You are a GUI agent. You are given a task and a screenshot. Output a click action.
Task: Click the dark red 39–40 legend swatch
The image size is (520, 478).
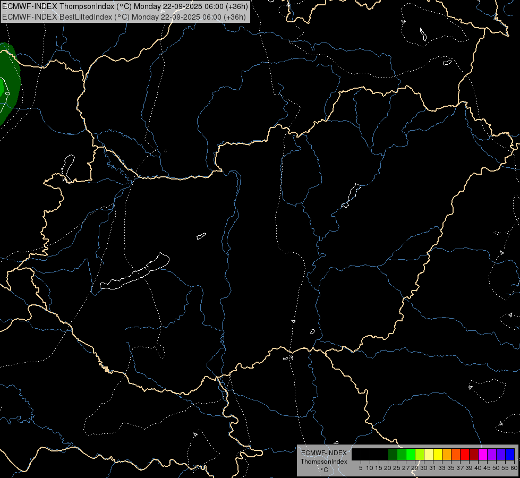[474, 455]
